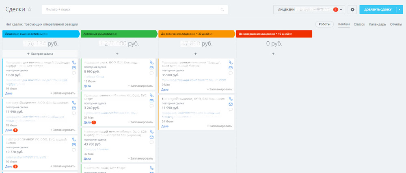Screen dimensions: 406x173
Task: Add deal with plus in orange stage column
Action: [195, 53]
